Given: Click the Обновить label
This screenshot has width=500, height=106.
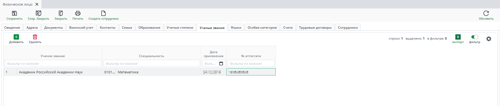Looking at the screenshot, I should (x=486, y=19).
